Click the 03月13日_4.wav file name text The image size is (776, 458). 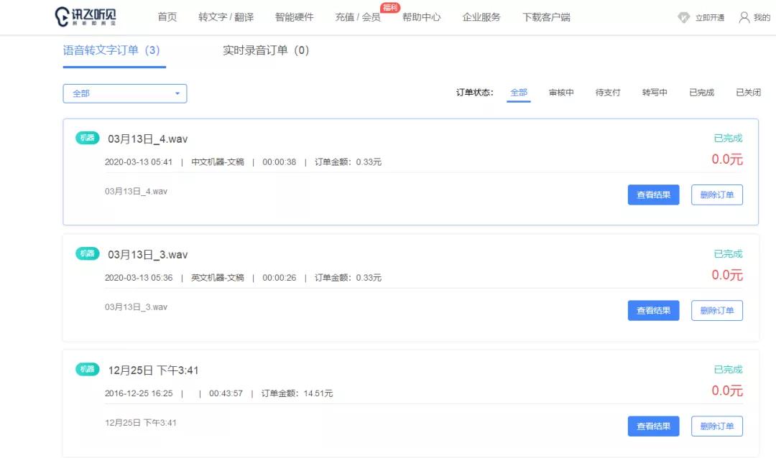coord(149,139)
